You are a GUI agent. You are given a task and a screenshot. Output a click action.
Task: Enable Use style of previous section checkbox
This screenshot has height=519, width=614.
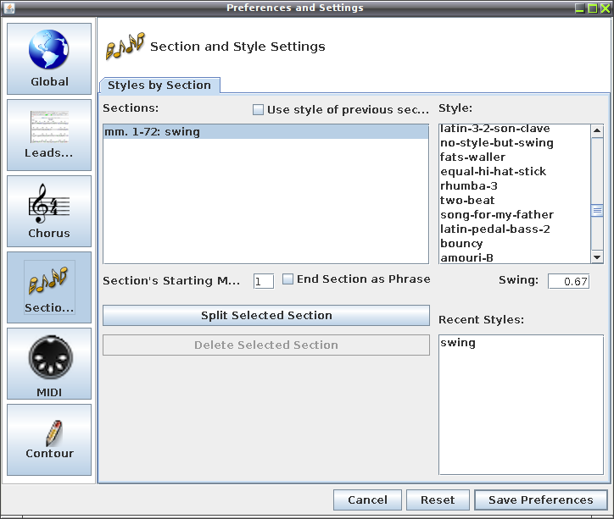pyautogui.click(x=258, y=109)
